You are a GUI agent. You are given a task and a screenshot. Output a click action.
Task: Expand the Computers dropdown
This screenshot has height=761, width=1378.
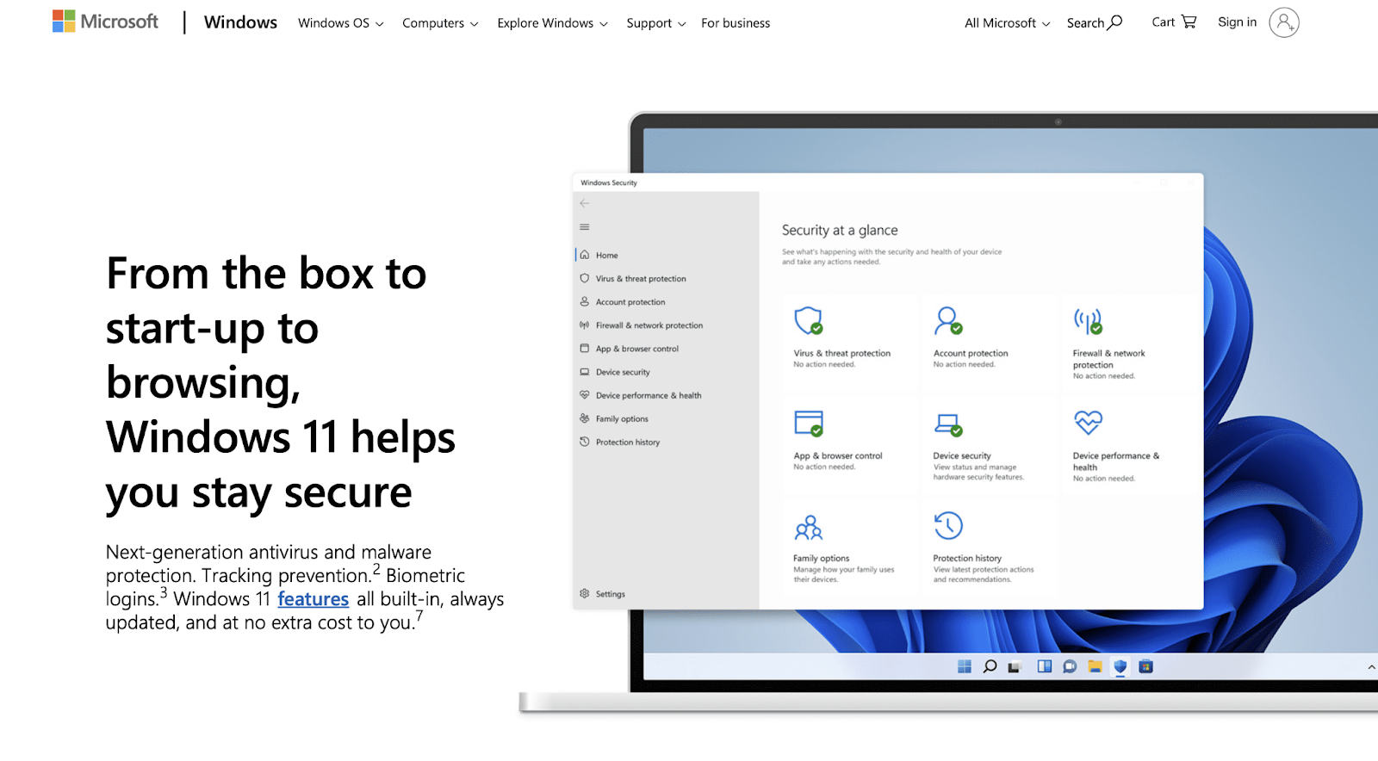(x=439, y=23)
